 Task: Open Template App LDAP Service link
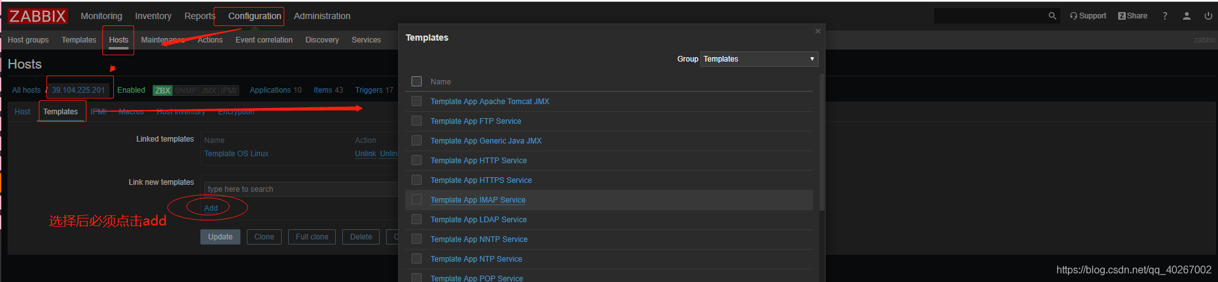[x=478, y=220]
